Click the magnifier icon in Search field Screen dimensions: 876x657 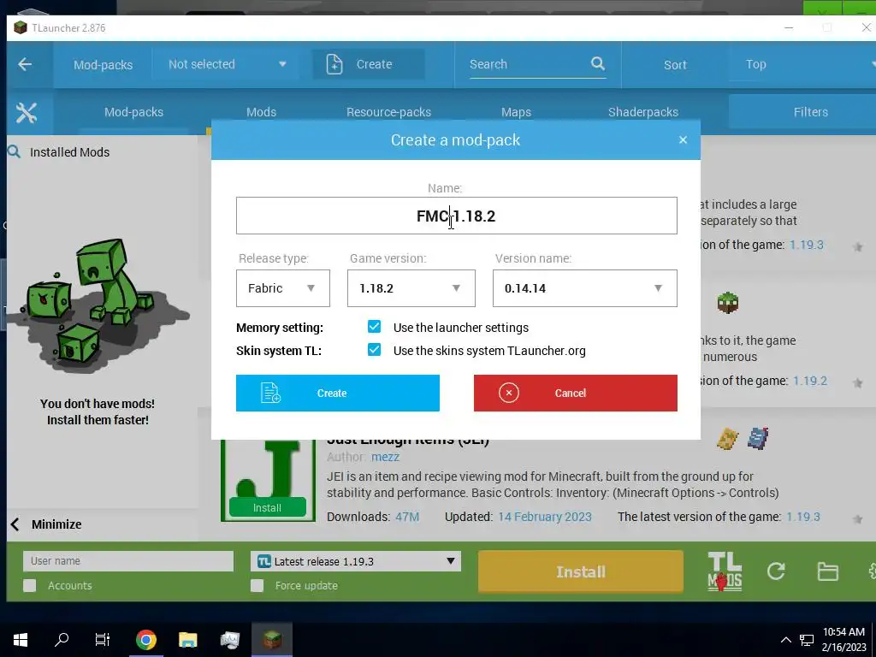point(598,63)
